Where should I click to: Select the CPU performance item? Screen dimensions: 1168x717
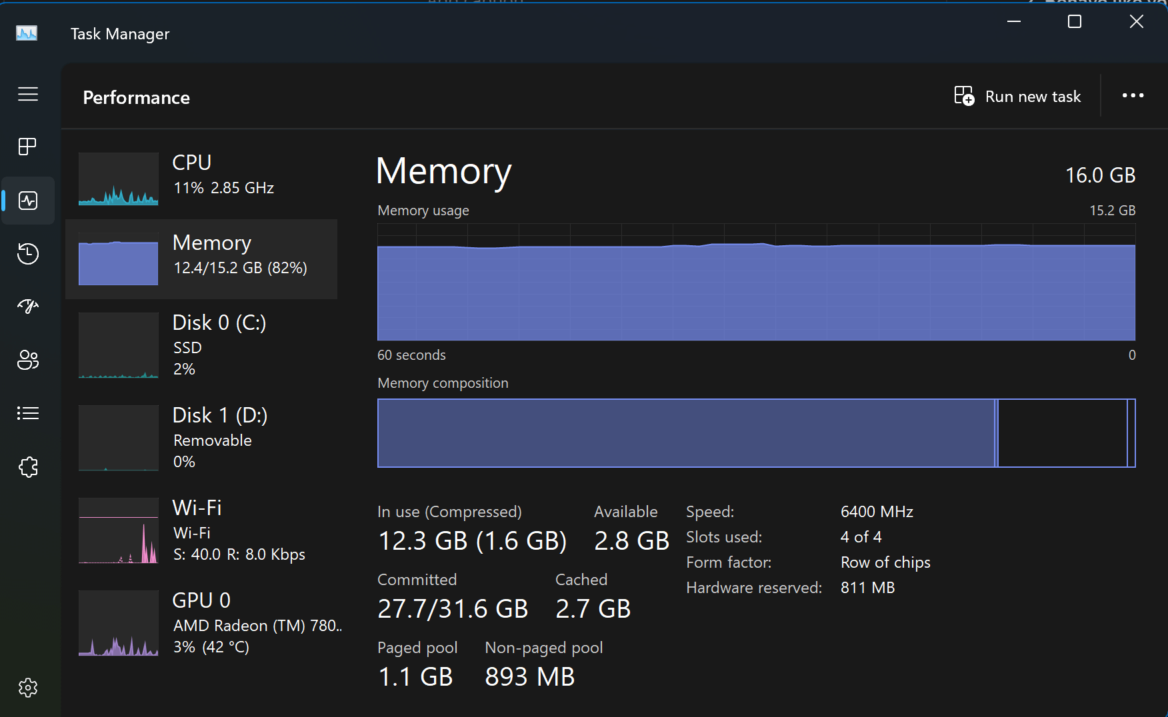click(x=201, y=179)
